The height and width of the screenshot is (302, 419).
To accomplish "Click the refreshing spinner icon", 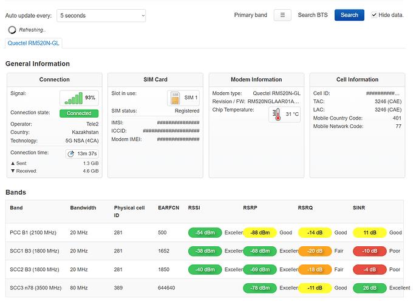I will pyautogui.click(x=12, y=29).
